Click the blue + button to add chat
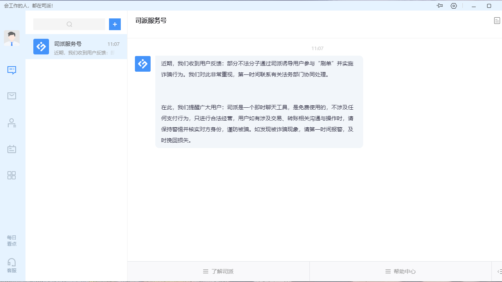 tap(115, 24)
